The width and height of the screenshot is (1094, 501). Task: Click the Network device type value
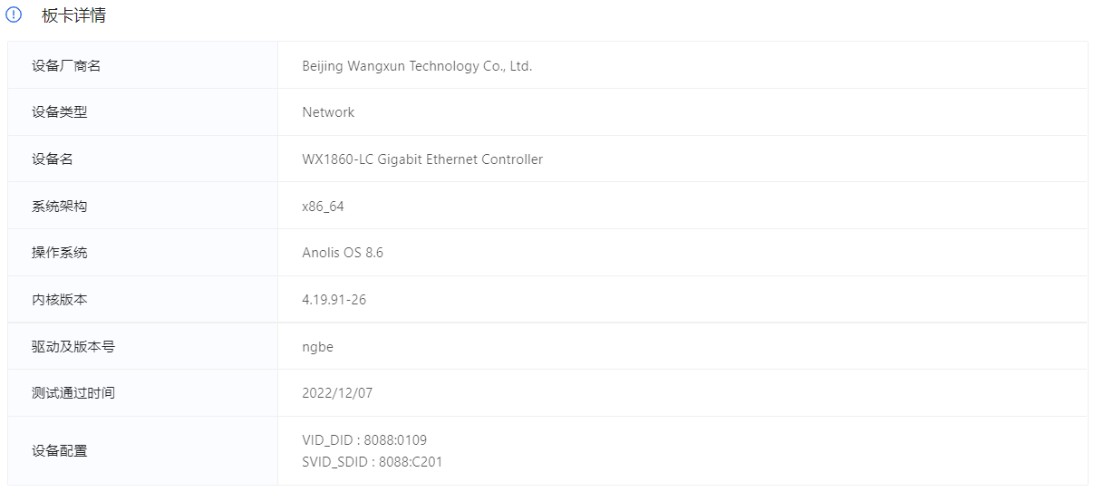point(328,112)
